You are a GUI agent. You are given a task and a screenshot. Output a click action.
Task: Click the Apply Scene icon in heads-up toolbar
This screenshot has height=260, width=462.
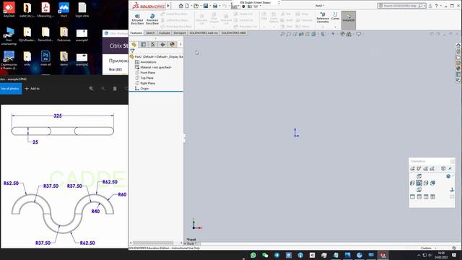click(x=349, y=34)
